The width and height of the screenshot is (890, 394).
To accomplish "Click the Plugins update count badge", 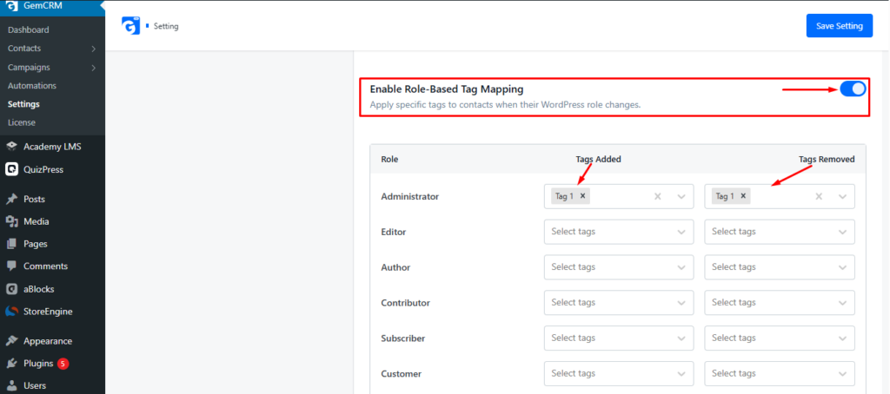I will pos(63,364).
